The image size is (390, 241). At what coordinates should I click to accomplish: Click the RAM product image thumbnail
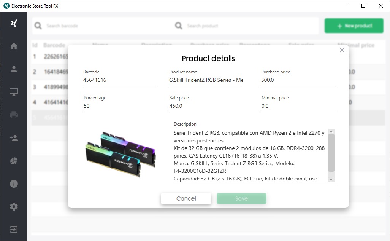[120, 155]
